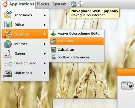The height and width of the screenshot is (108, 135).
Task: Click the Multimedia film reel icon
Action: point(8,74)
